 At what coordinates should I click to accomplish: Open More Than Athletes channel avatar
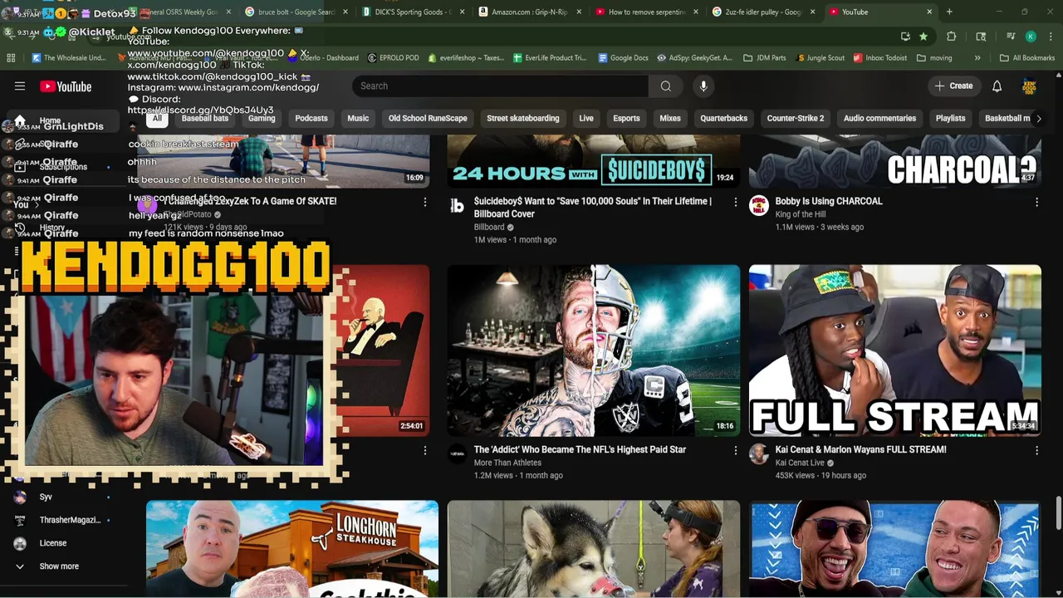click(x=457, y=454)
